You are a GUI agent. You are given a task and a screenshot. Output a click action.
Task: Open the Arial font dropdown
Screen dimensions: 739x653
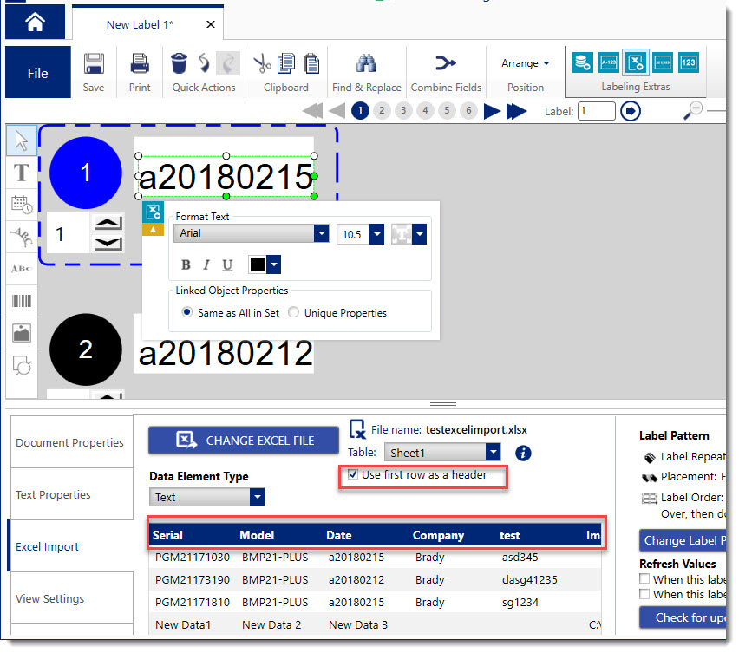(x=321, y=234)
